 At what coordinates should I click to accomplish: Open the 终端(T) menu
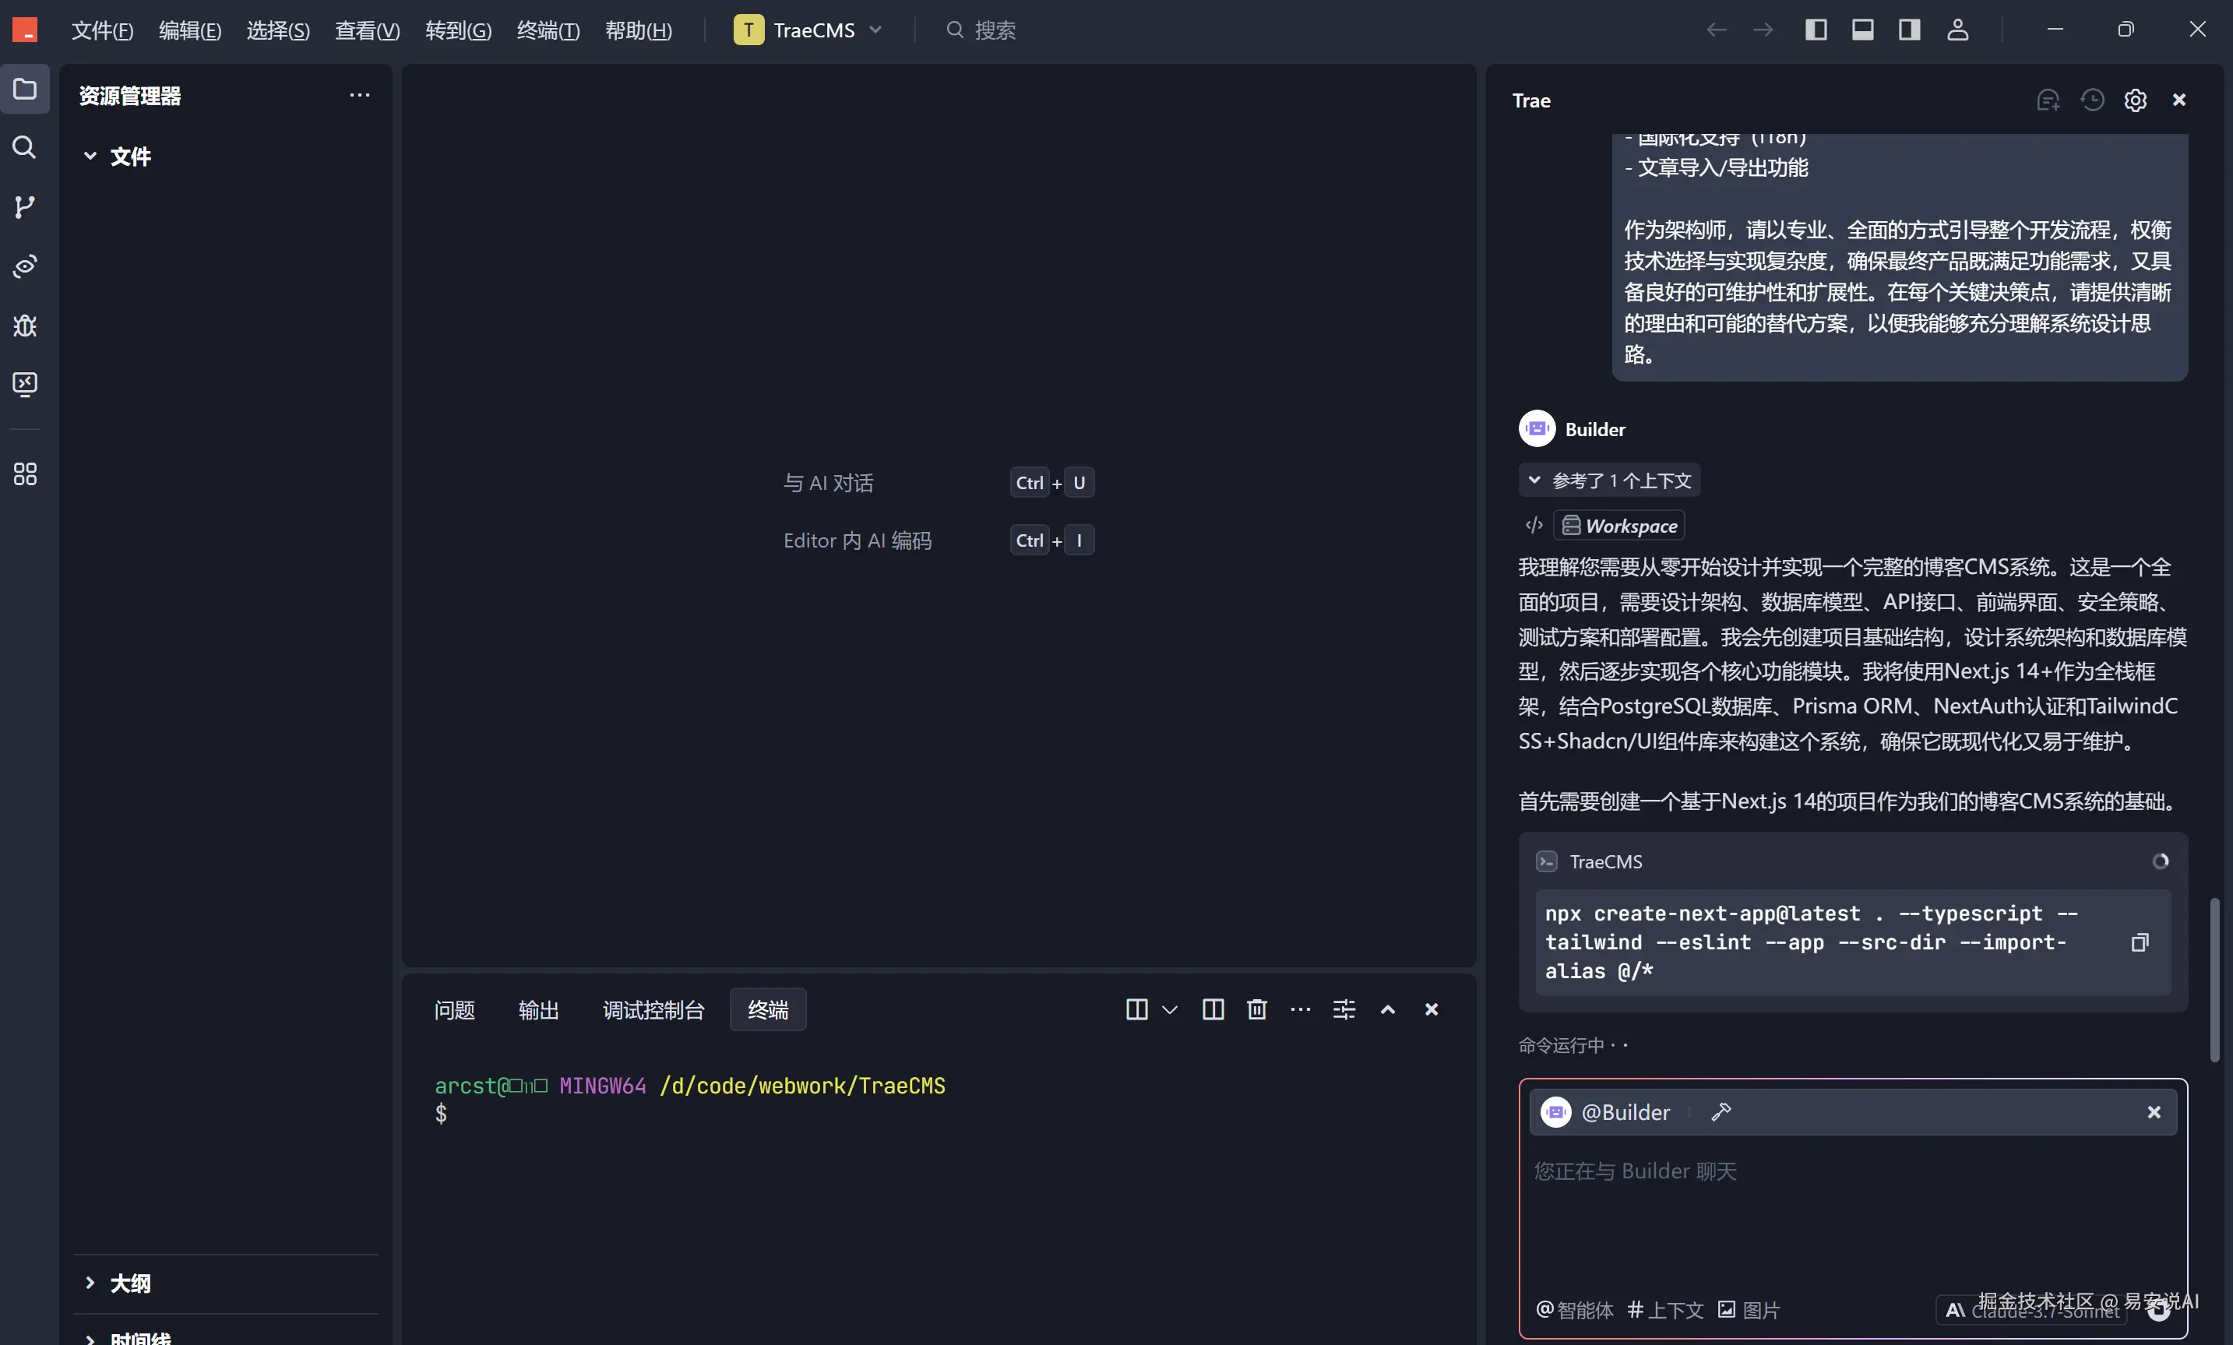click(x=548, y=31)
